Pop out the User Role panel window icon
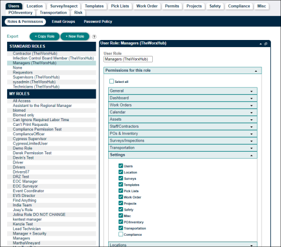 click(x=266, y=44)
